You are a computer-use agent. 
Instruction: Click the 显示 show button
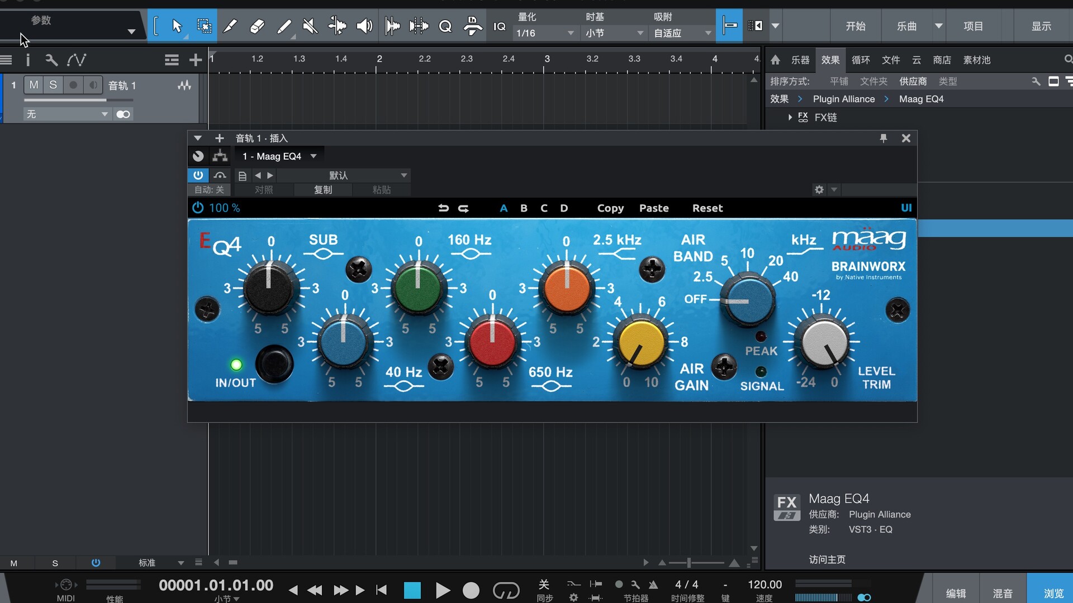coord(1041,26)
